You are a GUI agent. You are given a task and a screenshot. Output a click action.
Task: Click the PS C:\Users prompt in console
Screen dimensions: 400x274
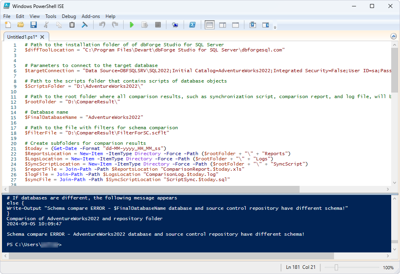[34, 244]
